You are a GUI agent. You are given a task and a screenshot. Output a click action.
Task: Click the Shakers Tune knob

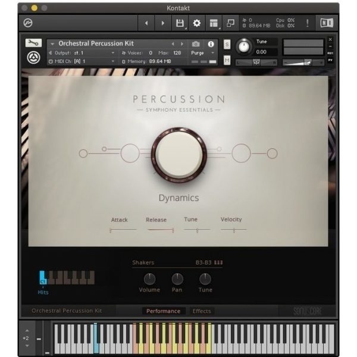tap(205, 279)
